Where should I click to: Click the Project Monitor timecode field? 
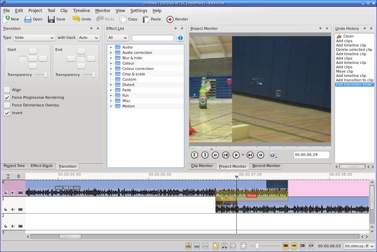click(x=311, y=155)
